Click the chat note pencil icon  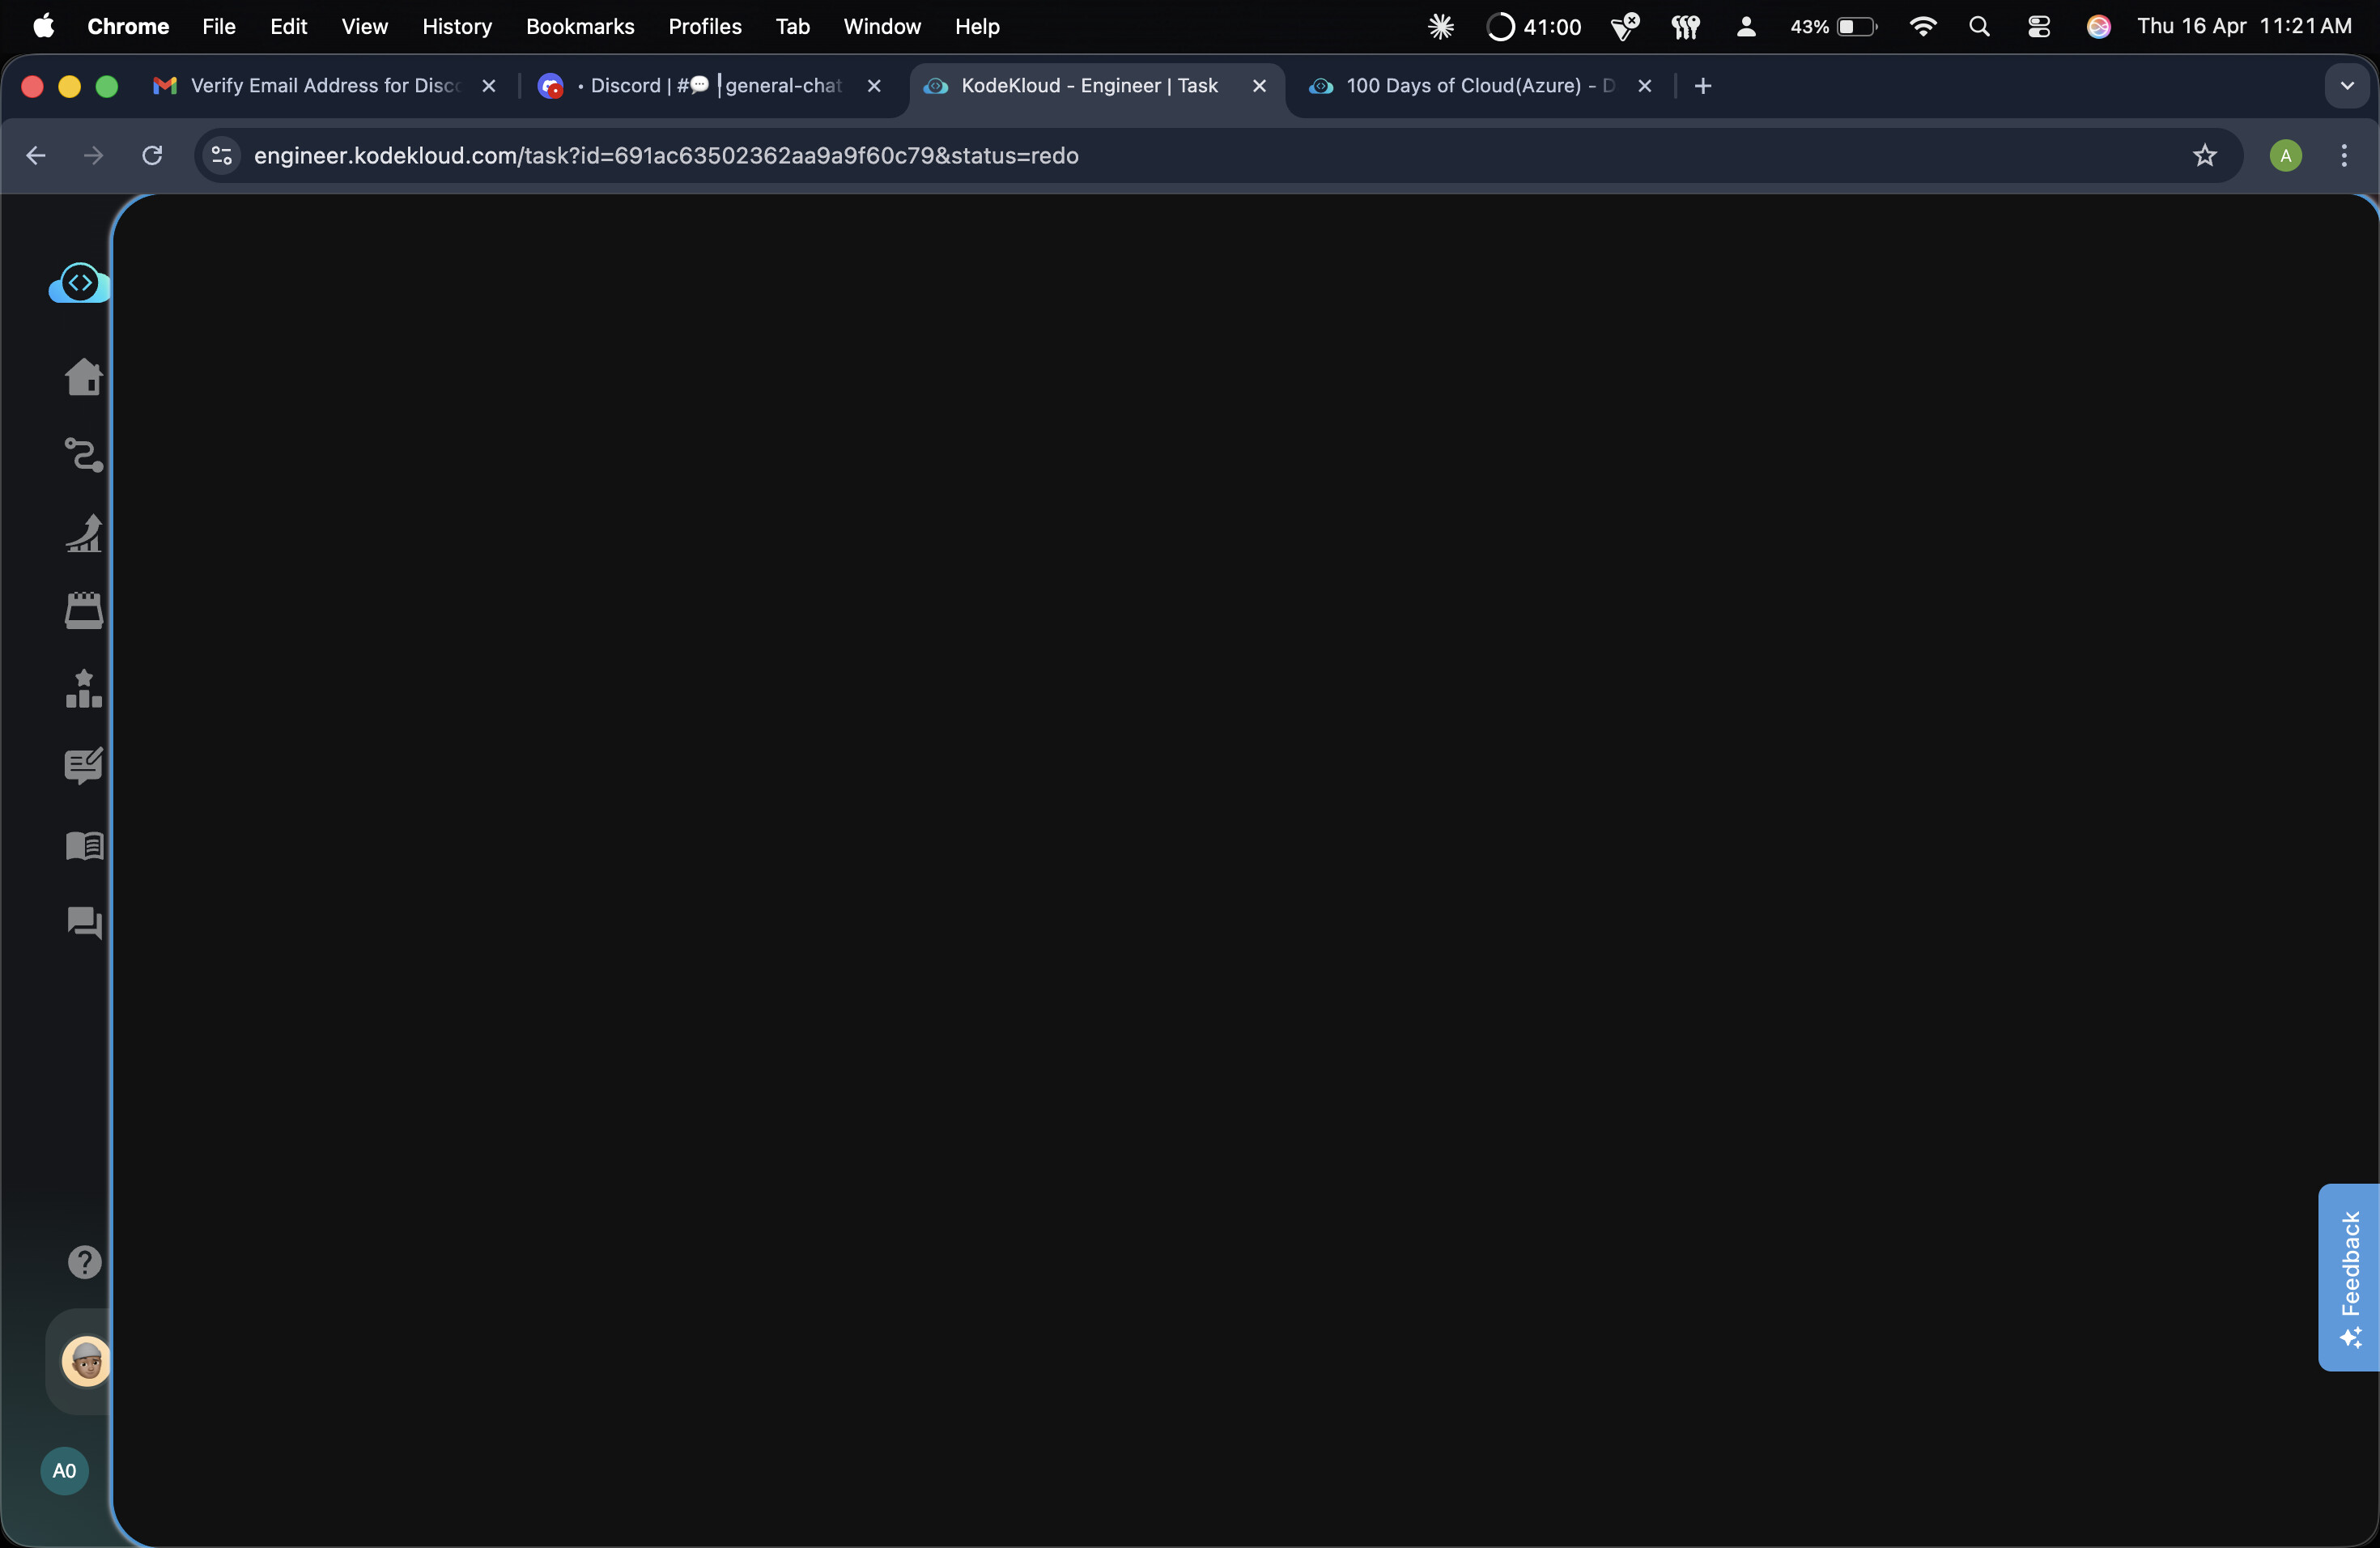coord(83,766)
